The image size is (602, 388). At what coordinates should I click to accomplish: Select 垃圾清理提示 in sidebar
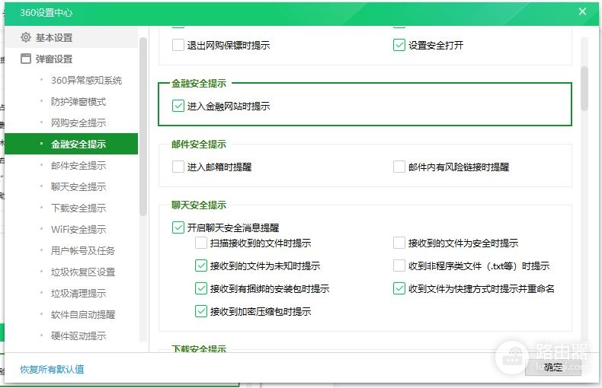tap(78, 294)
